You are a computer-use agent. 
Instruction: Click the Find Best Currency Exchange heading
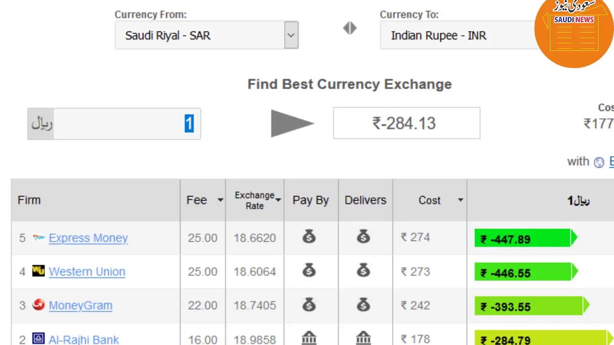tap(350, 84)
